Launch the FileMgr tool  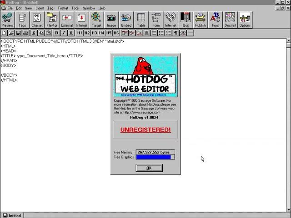tap(52, 20)
